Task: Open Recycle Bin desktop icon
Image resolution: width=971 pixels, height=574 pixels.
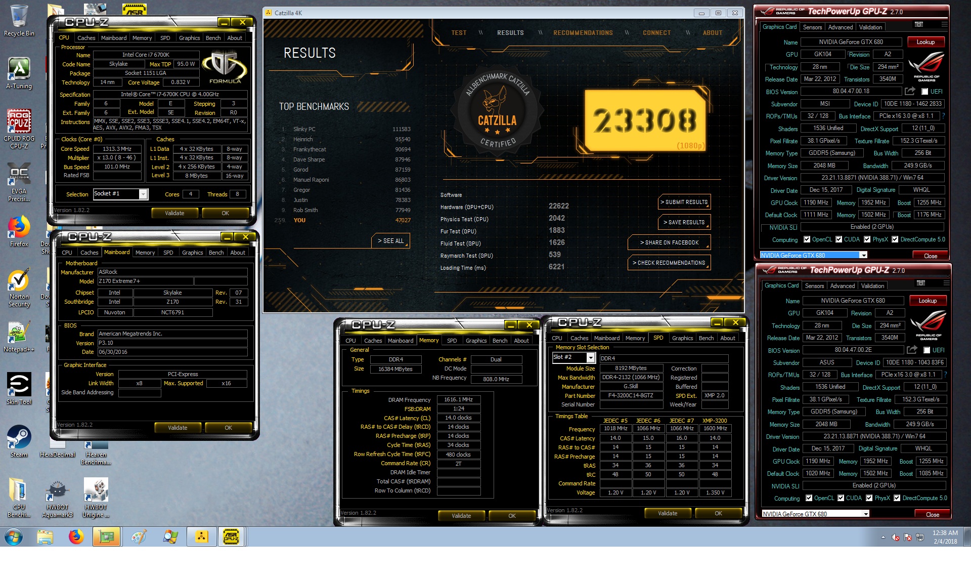Action: pyautogui.click(x=19, y=20)
